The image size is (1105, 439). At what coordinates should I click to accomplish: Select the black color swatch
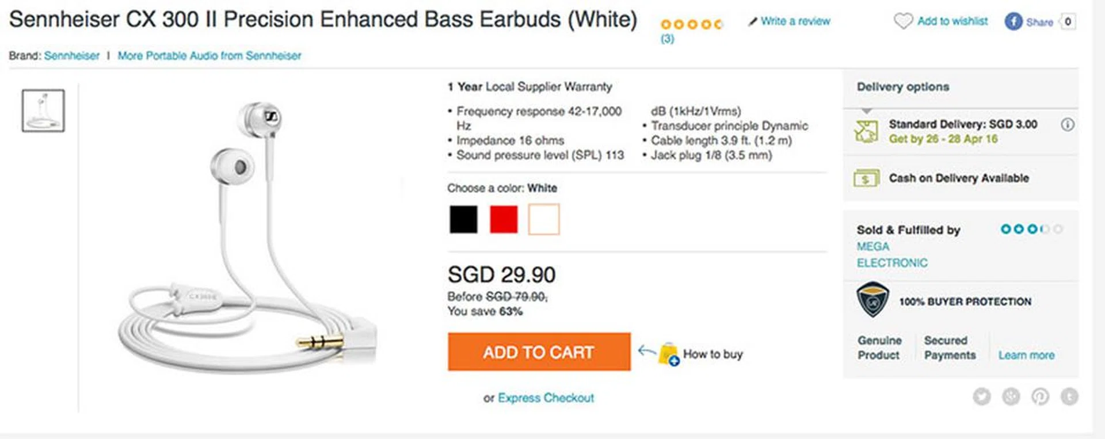click(463, 219)
